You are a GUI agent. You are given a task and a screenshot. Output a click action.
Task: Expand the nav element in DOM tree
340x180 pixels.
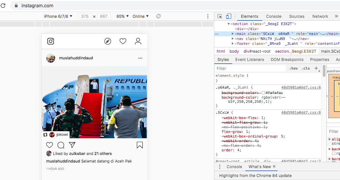click(233, 39)
